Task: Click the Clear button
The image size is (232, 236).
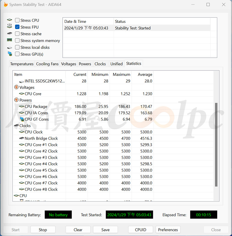Action: pos(78,230)
